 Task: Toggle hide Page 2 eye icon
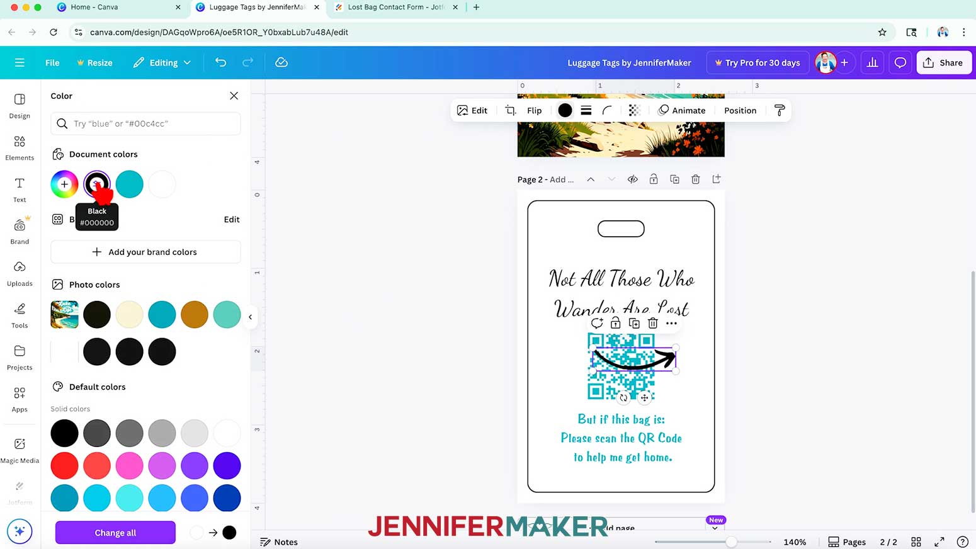[x=633, y=179]
